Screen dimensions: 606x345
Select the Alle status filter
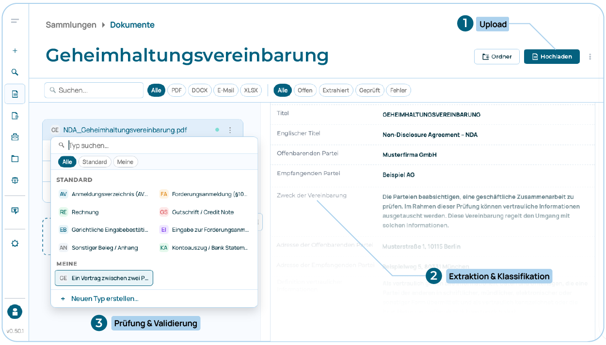283,90
